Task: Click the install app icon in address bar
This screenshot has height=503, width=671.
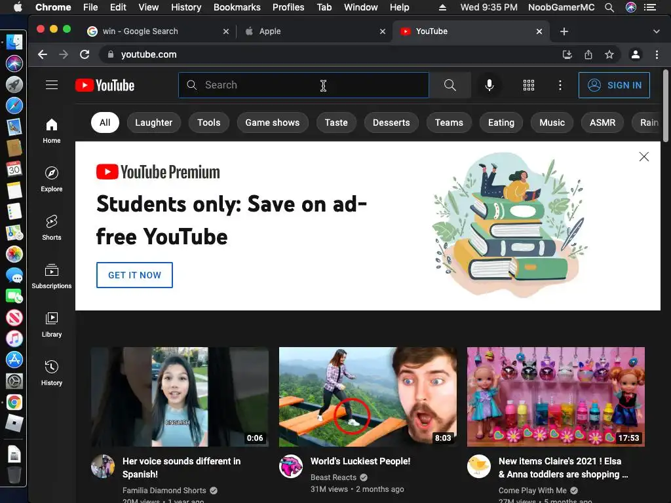Action: coord(567,54)
